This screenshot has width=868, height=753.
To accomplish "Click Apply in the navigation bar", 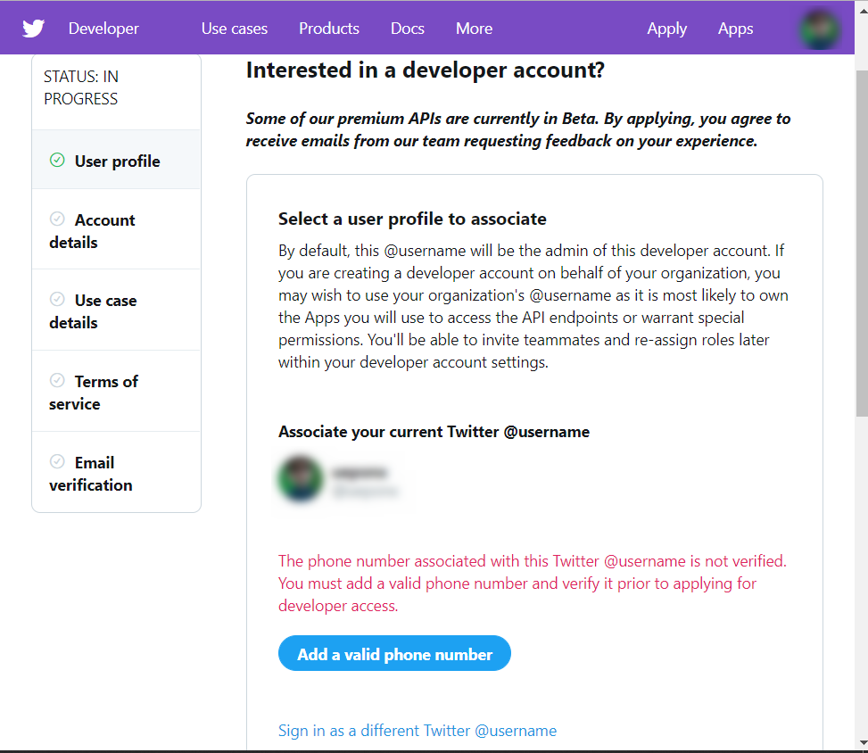I will pos(666,29).
